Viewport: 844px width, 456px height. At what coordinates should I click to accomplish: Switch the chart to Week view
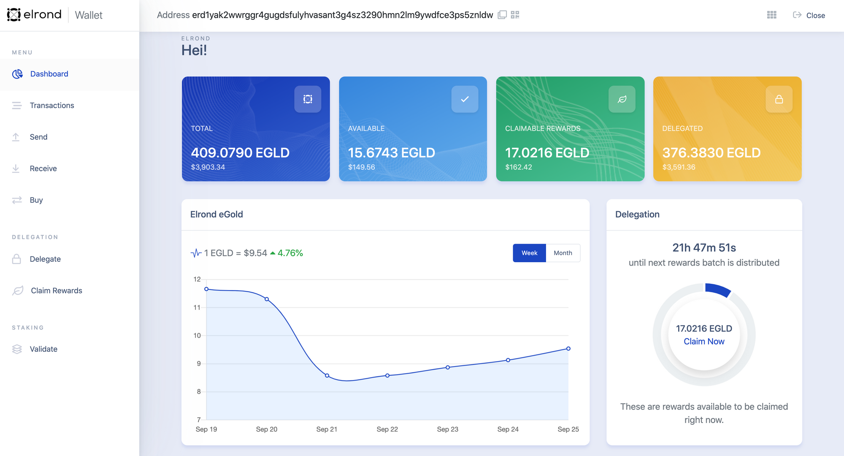529,253
